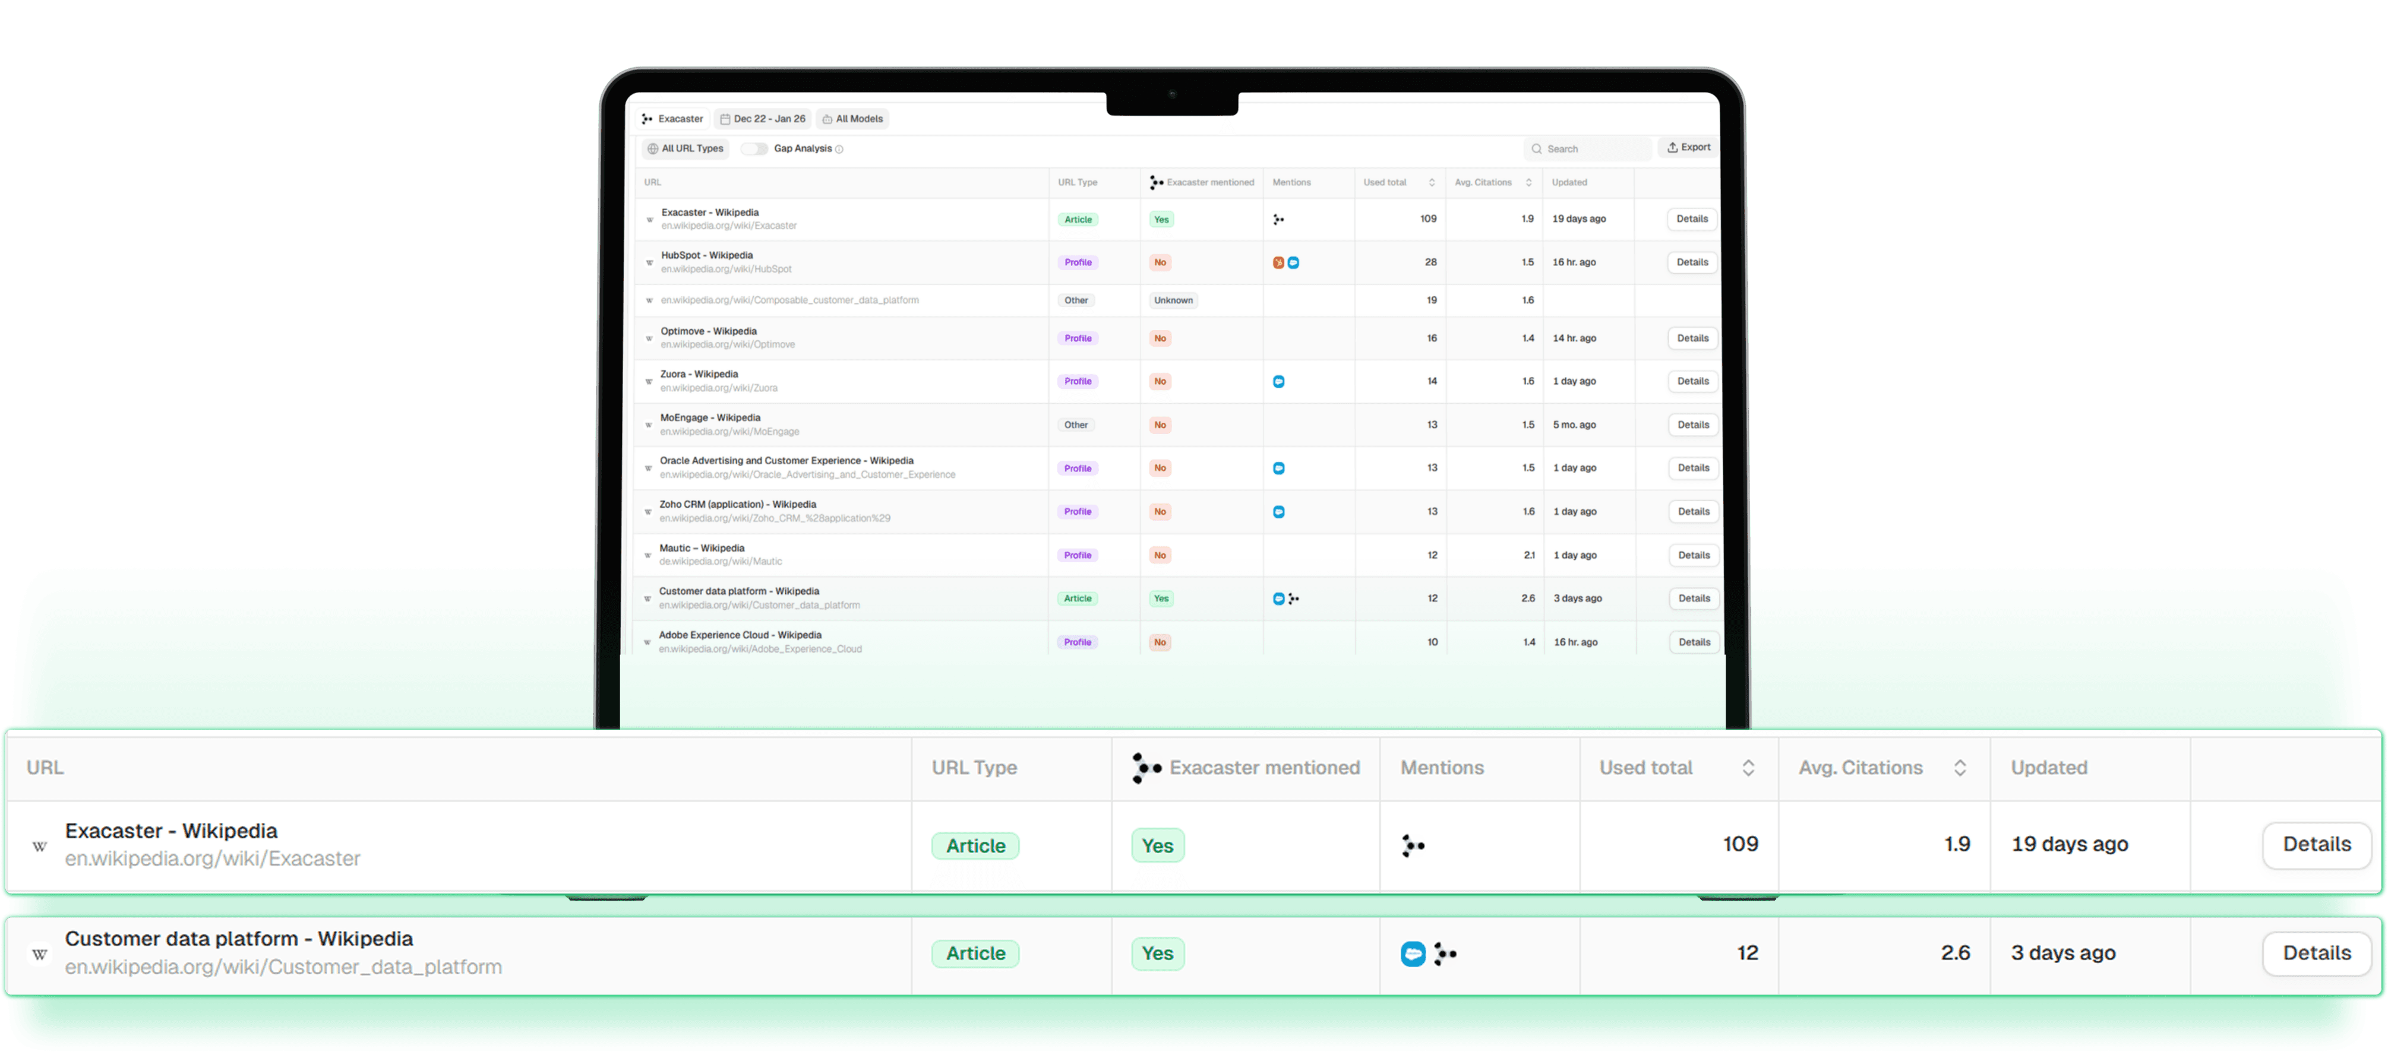Click Exacaster logo in enlarged 'Exacaster mentioned' header
The width and height of the screenshot is (2388, 1058).
tap(1146, 768)
